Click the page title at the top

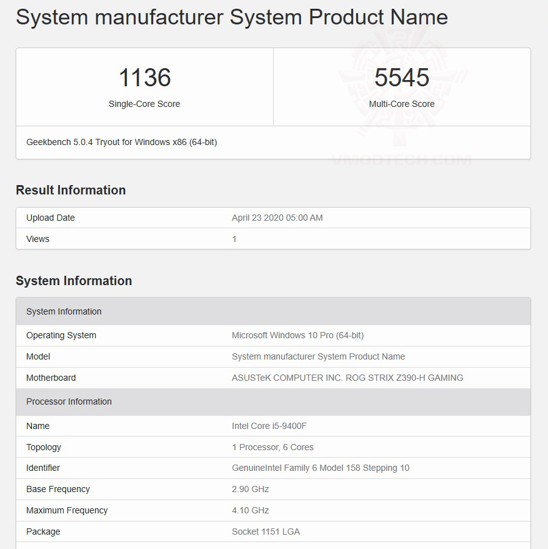tap(232, 17)
